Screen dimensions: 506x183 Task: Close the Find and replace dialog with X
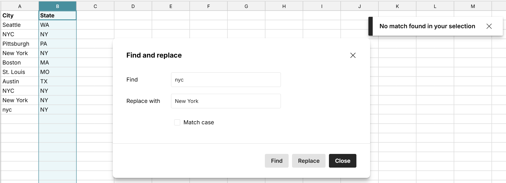click(x=353, y=55)
